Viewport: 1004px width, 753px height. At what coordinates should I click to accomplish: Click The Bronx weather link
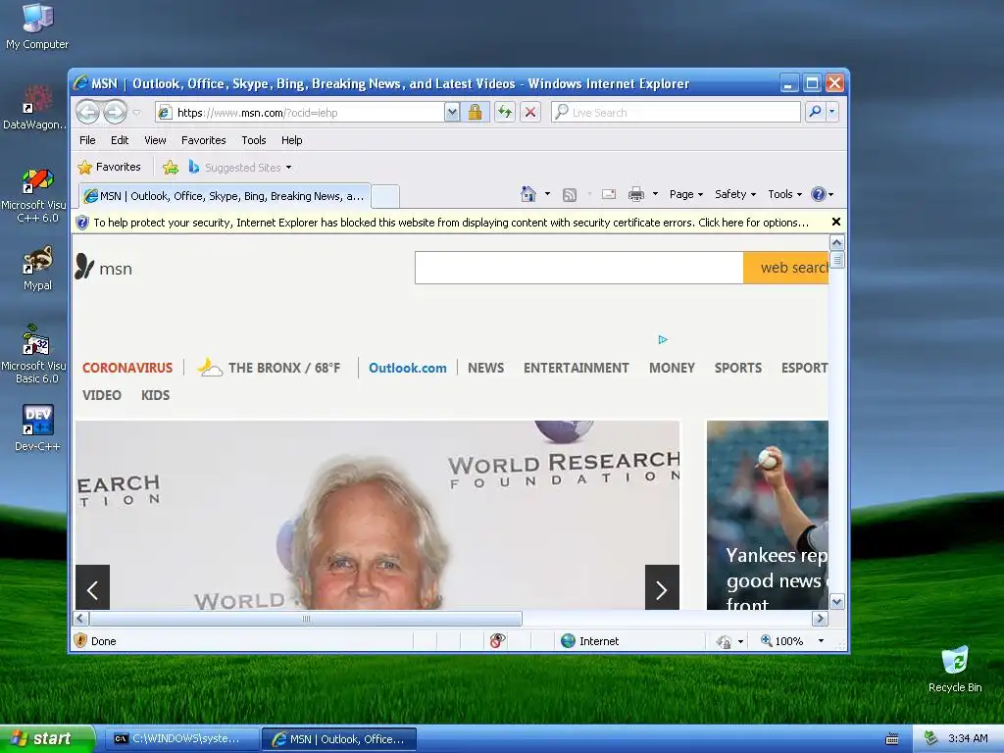click(x=269, y=368)
